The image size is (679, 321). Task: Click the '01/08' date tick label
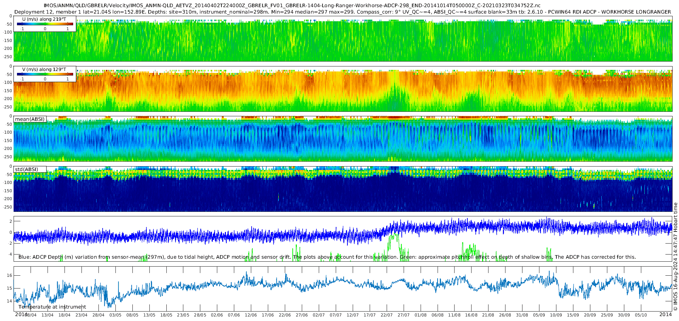click(x=421, y=315)
